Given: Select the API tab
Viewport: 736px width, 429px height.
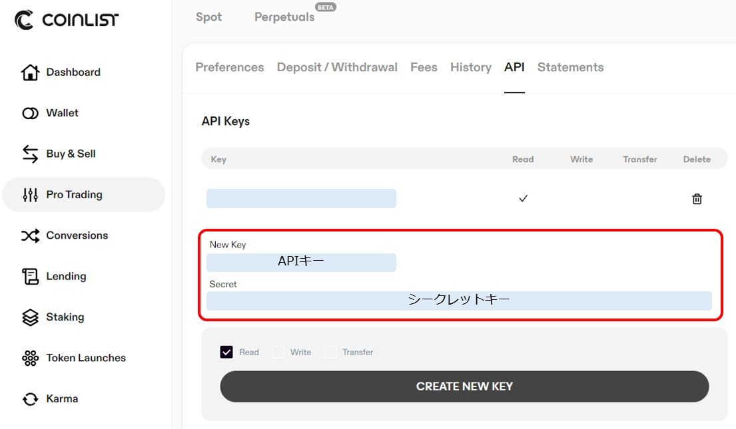Looking at the screenshot, I should coord(514,67).
